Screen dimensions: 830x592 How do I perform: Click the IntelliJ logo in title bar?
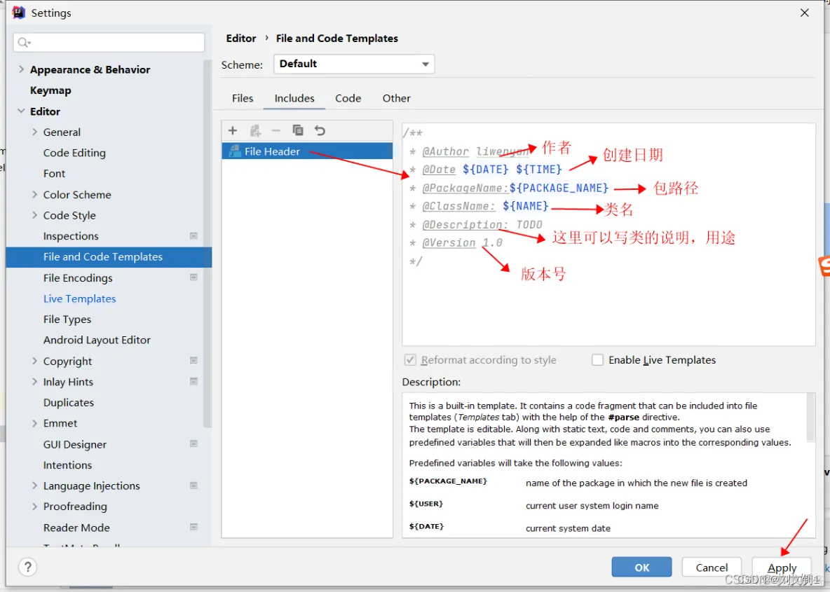pos(18,13)
